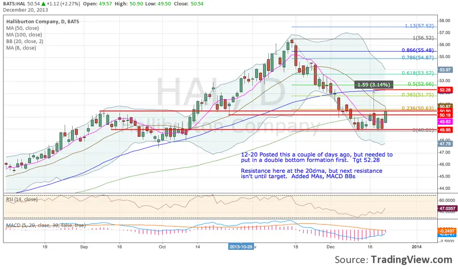Select the Open: 49.57 value

pos(97,4)
